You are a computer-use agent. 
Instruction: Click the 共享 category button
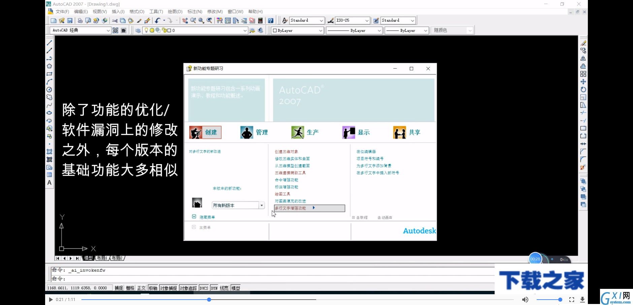[407, 132]
